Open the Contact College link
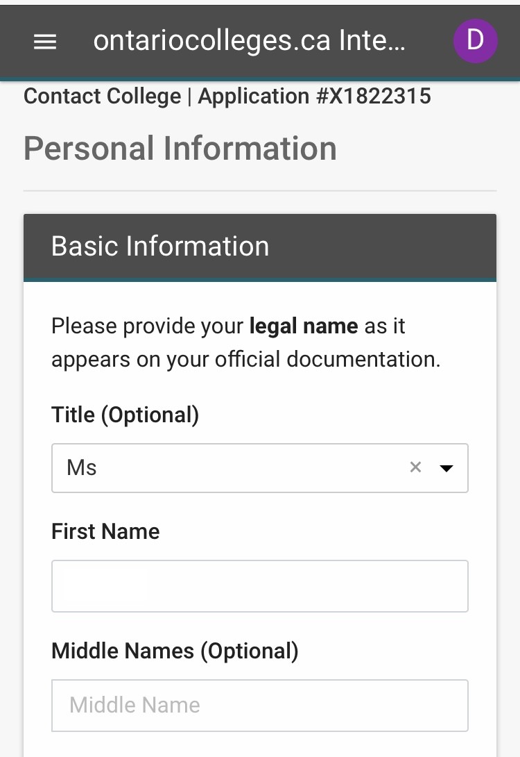The height and width of the screenshot is (757, 520). point(102,96)
